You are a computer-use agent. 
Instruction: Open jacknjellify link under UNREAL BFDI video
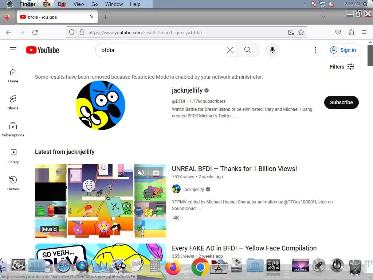pyautogui.click(x=194, y=189)
